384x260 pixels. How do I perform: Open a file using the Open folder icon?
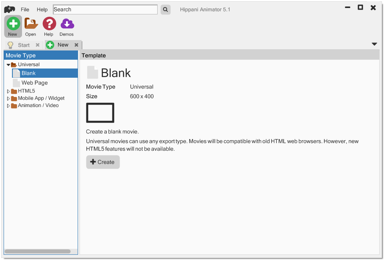click(31, 24)
